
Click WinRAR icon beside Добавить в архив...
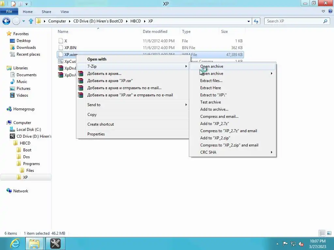click(x=81, y=74)
